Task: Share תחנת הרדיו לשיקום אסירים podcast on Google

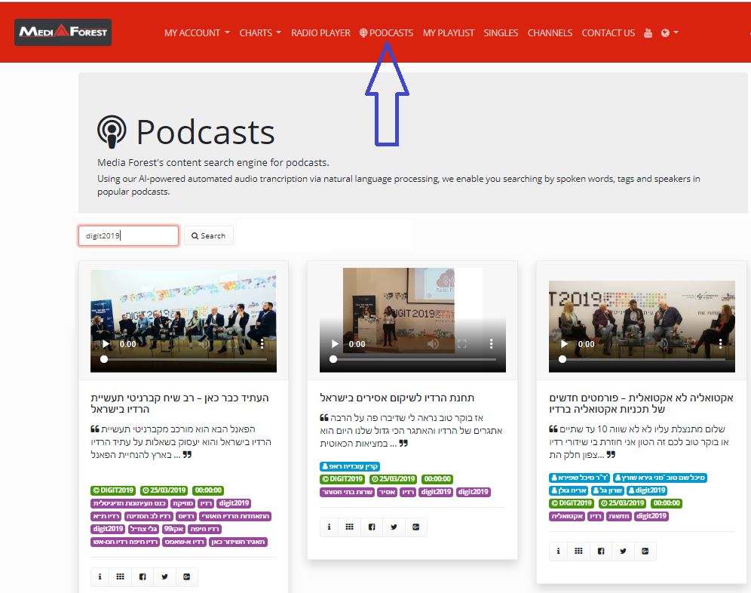Action: [415, 527]
